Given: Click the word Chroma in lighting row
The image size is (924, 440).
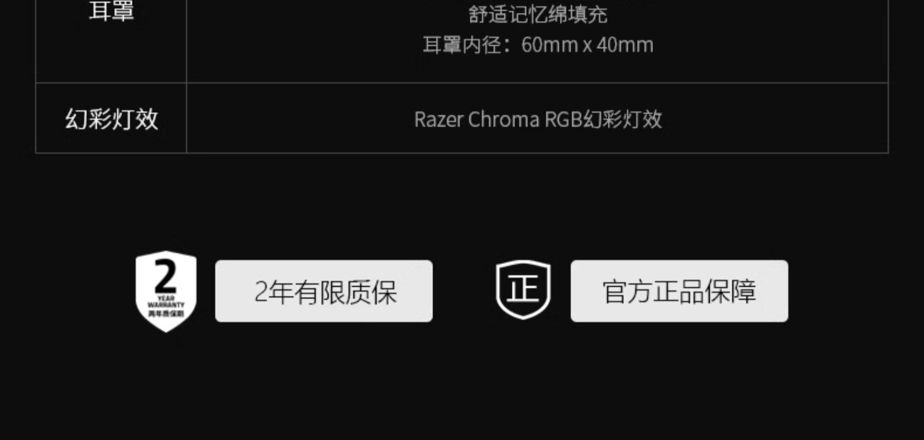Looking at the screenshot, I should click(504, 119).
